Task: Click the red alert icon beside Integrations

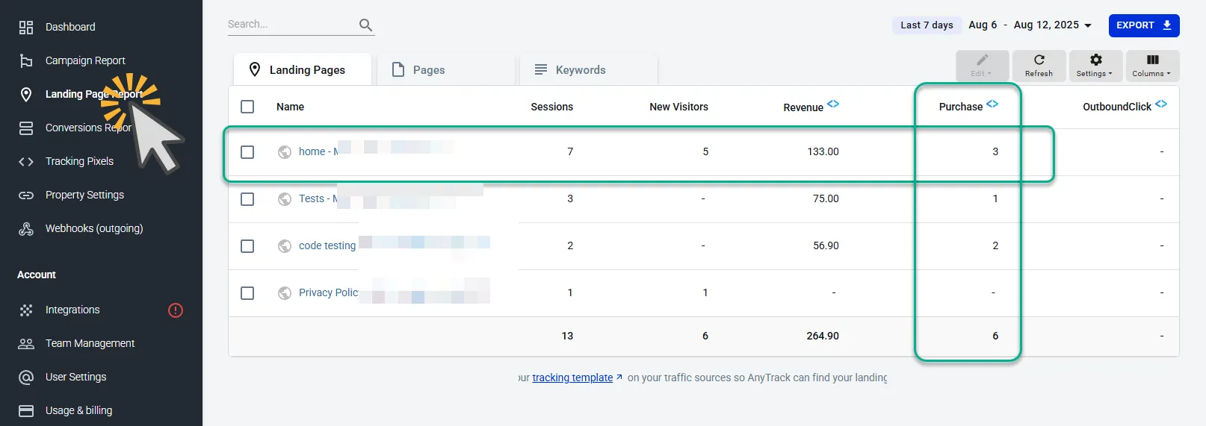Action: (176, 310)
